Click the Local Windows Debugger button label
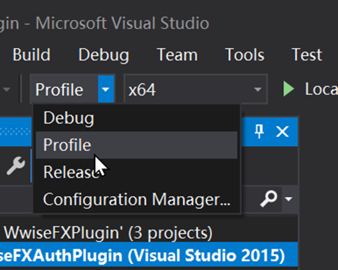Screen dimensions: 338x270 tap(320, 89)
